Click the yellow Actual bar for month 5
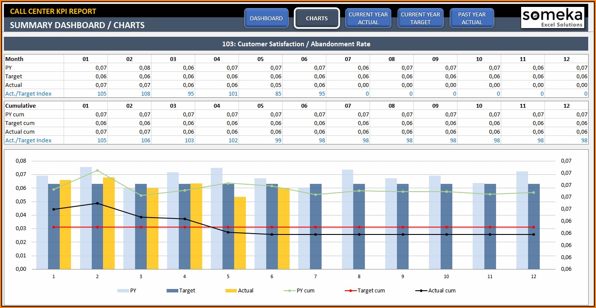The height and width of the screenshot is (308, 596). point(240,233)
